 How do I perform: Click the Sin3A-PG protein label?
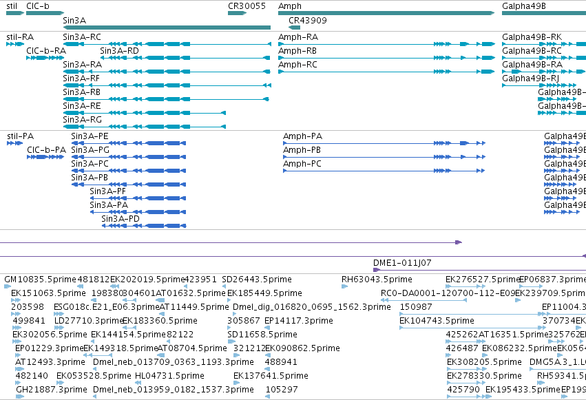click(x=90, y=150)
